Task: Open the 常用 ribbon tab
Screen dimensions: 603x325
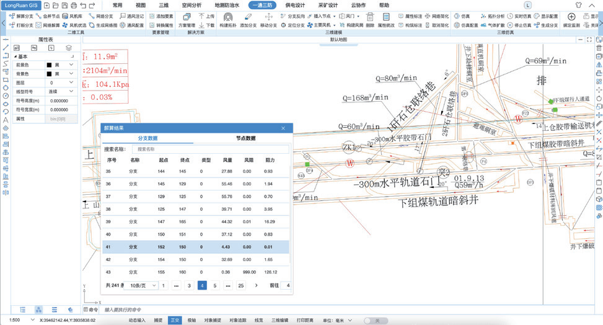Action: pos(117,5)
